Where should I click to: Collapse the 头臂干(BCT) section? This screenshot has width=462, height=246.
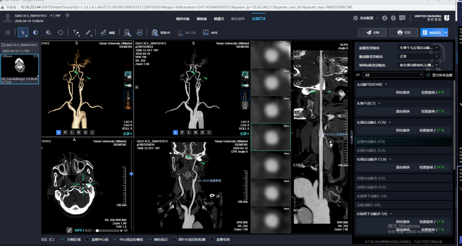click(x=379, y=104)
